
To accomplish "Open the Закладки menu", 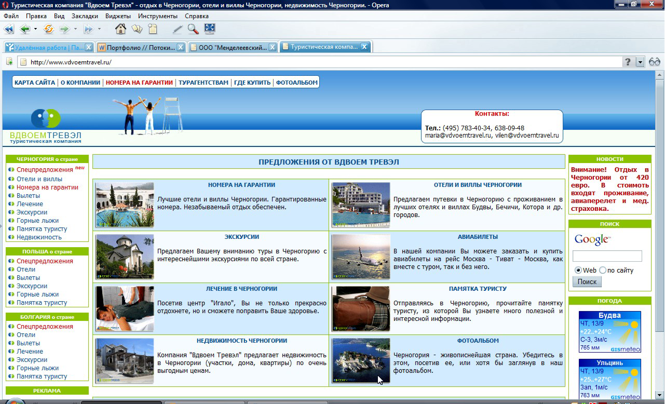I will pyautogui.click(x=85, y=16).
